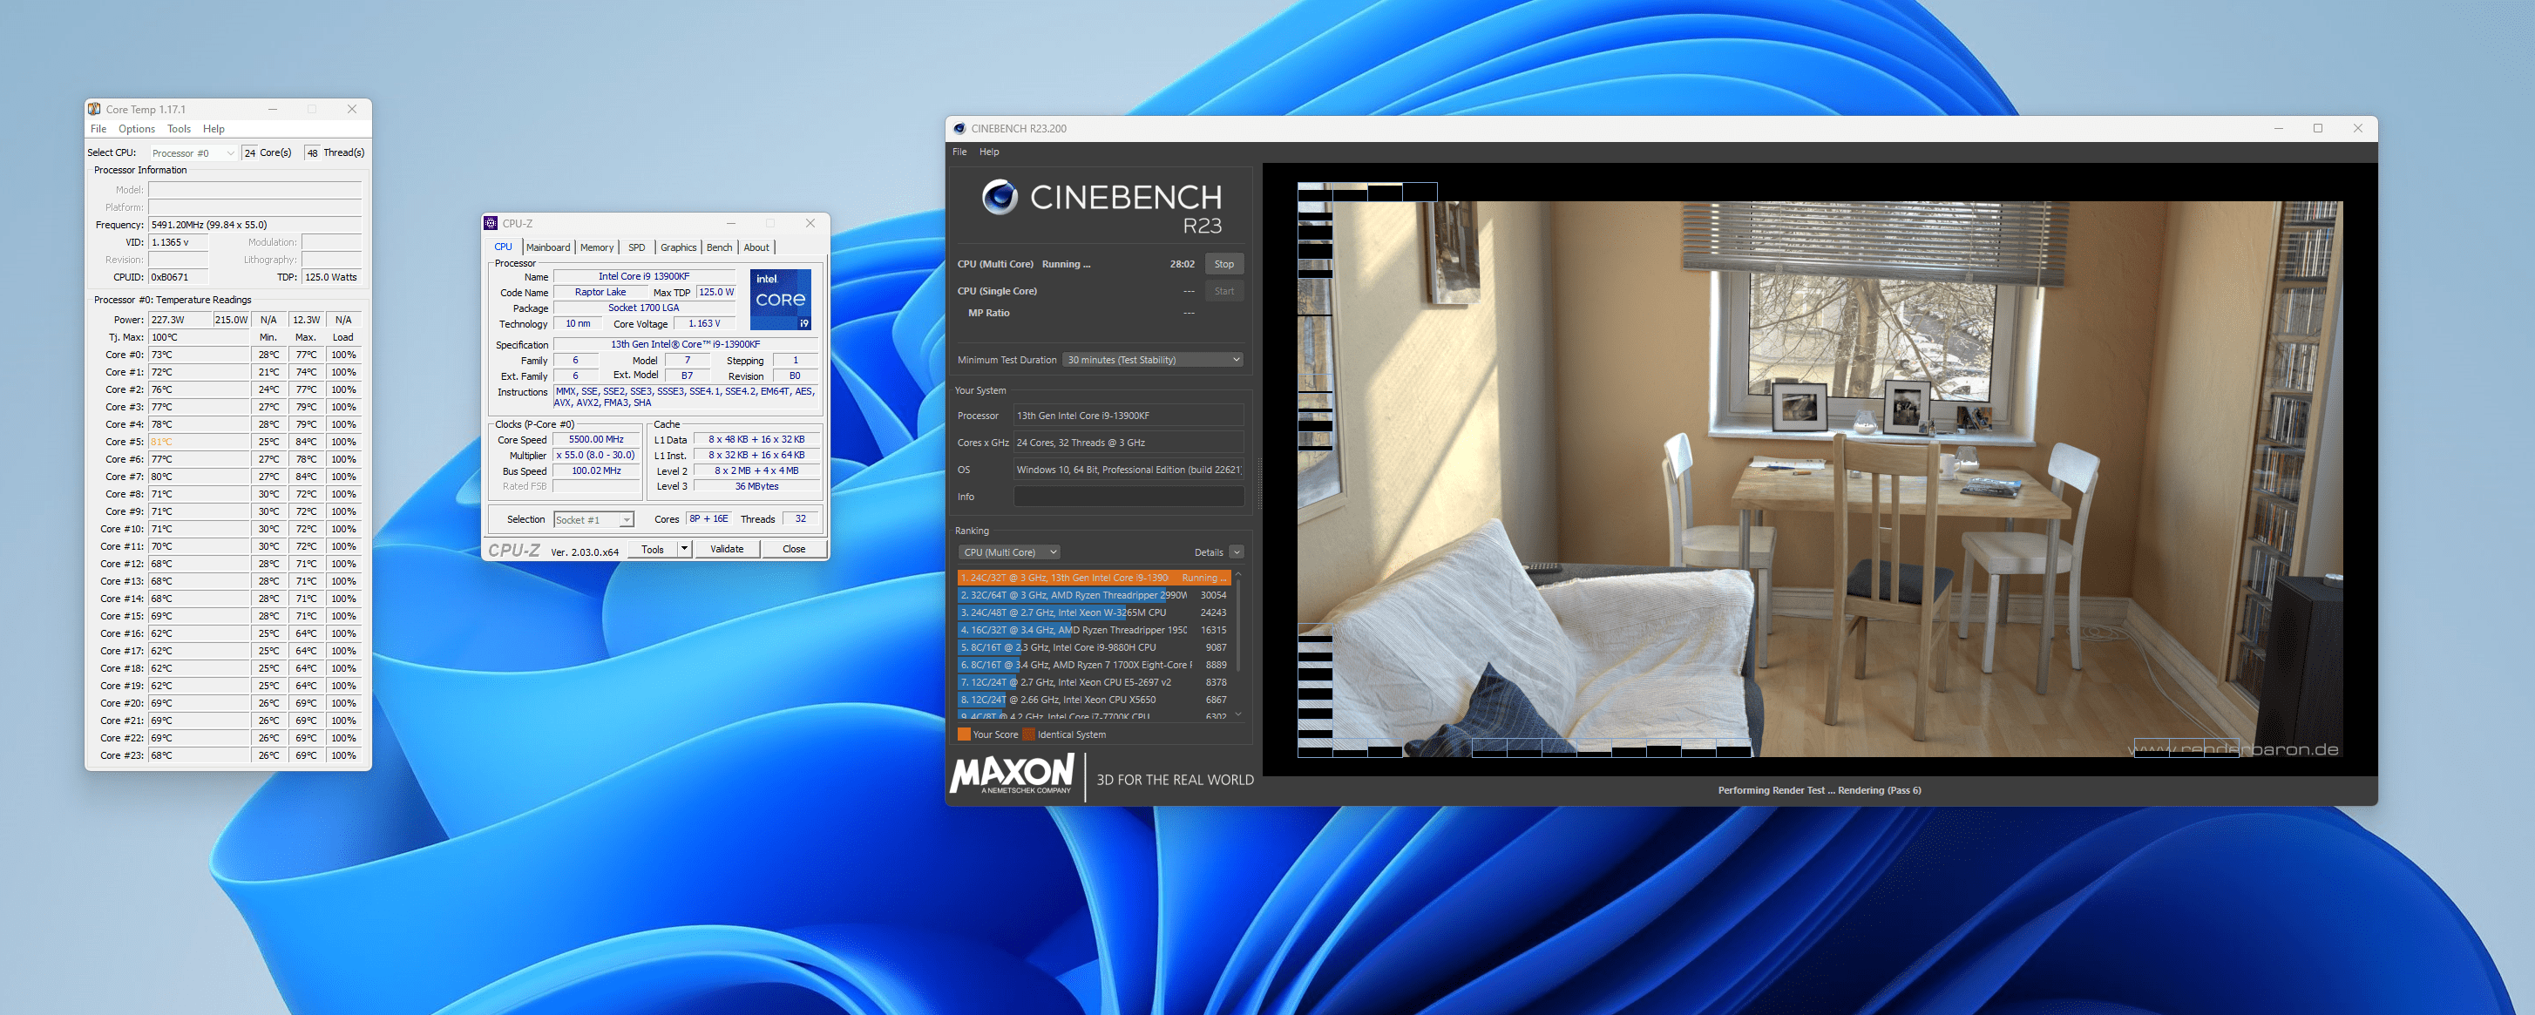Select the running 24C/32T i9-13900 ranking entry

pos(1094,578)
